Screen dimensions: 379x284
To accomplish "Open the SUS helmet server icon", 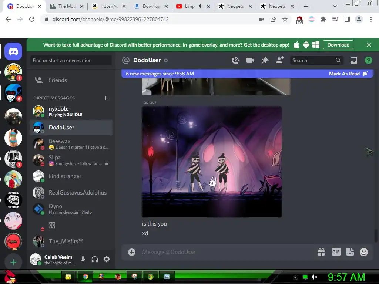I will 13,93.
